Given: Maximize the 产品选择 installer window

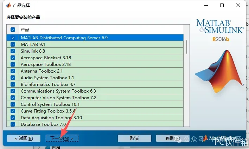Looking at the screenshot, I should (x=222, y=5).
